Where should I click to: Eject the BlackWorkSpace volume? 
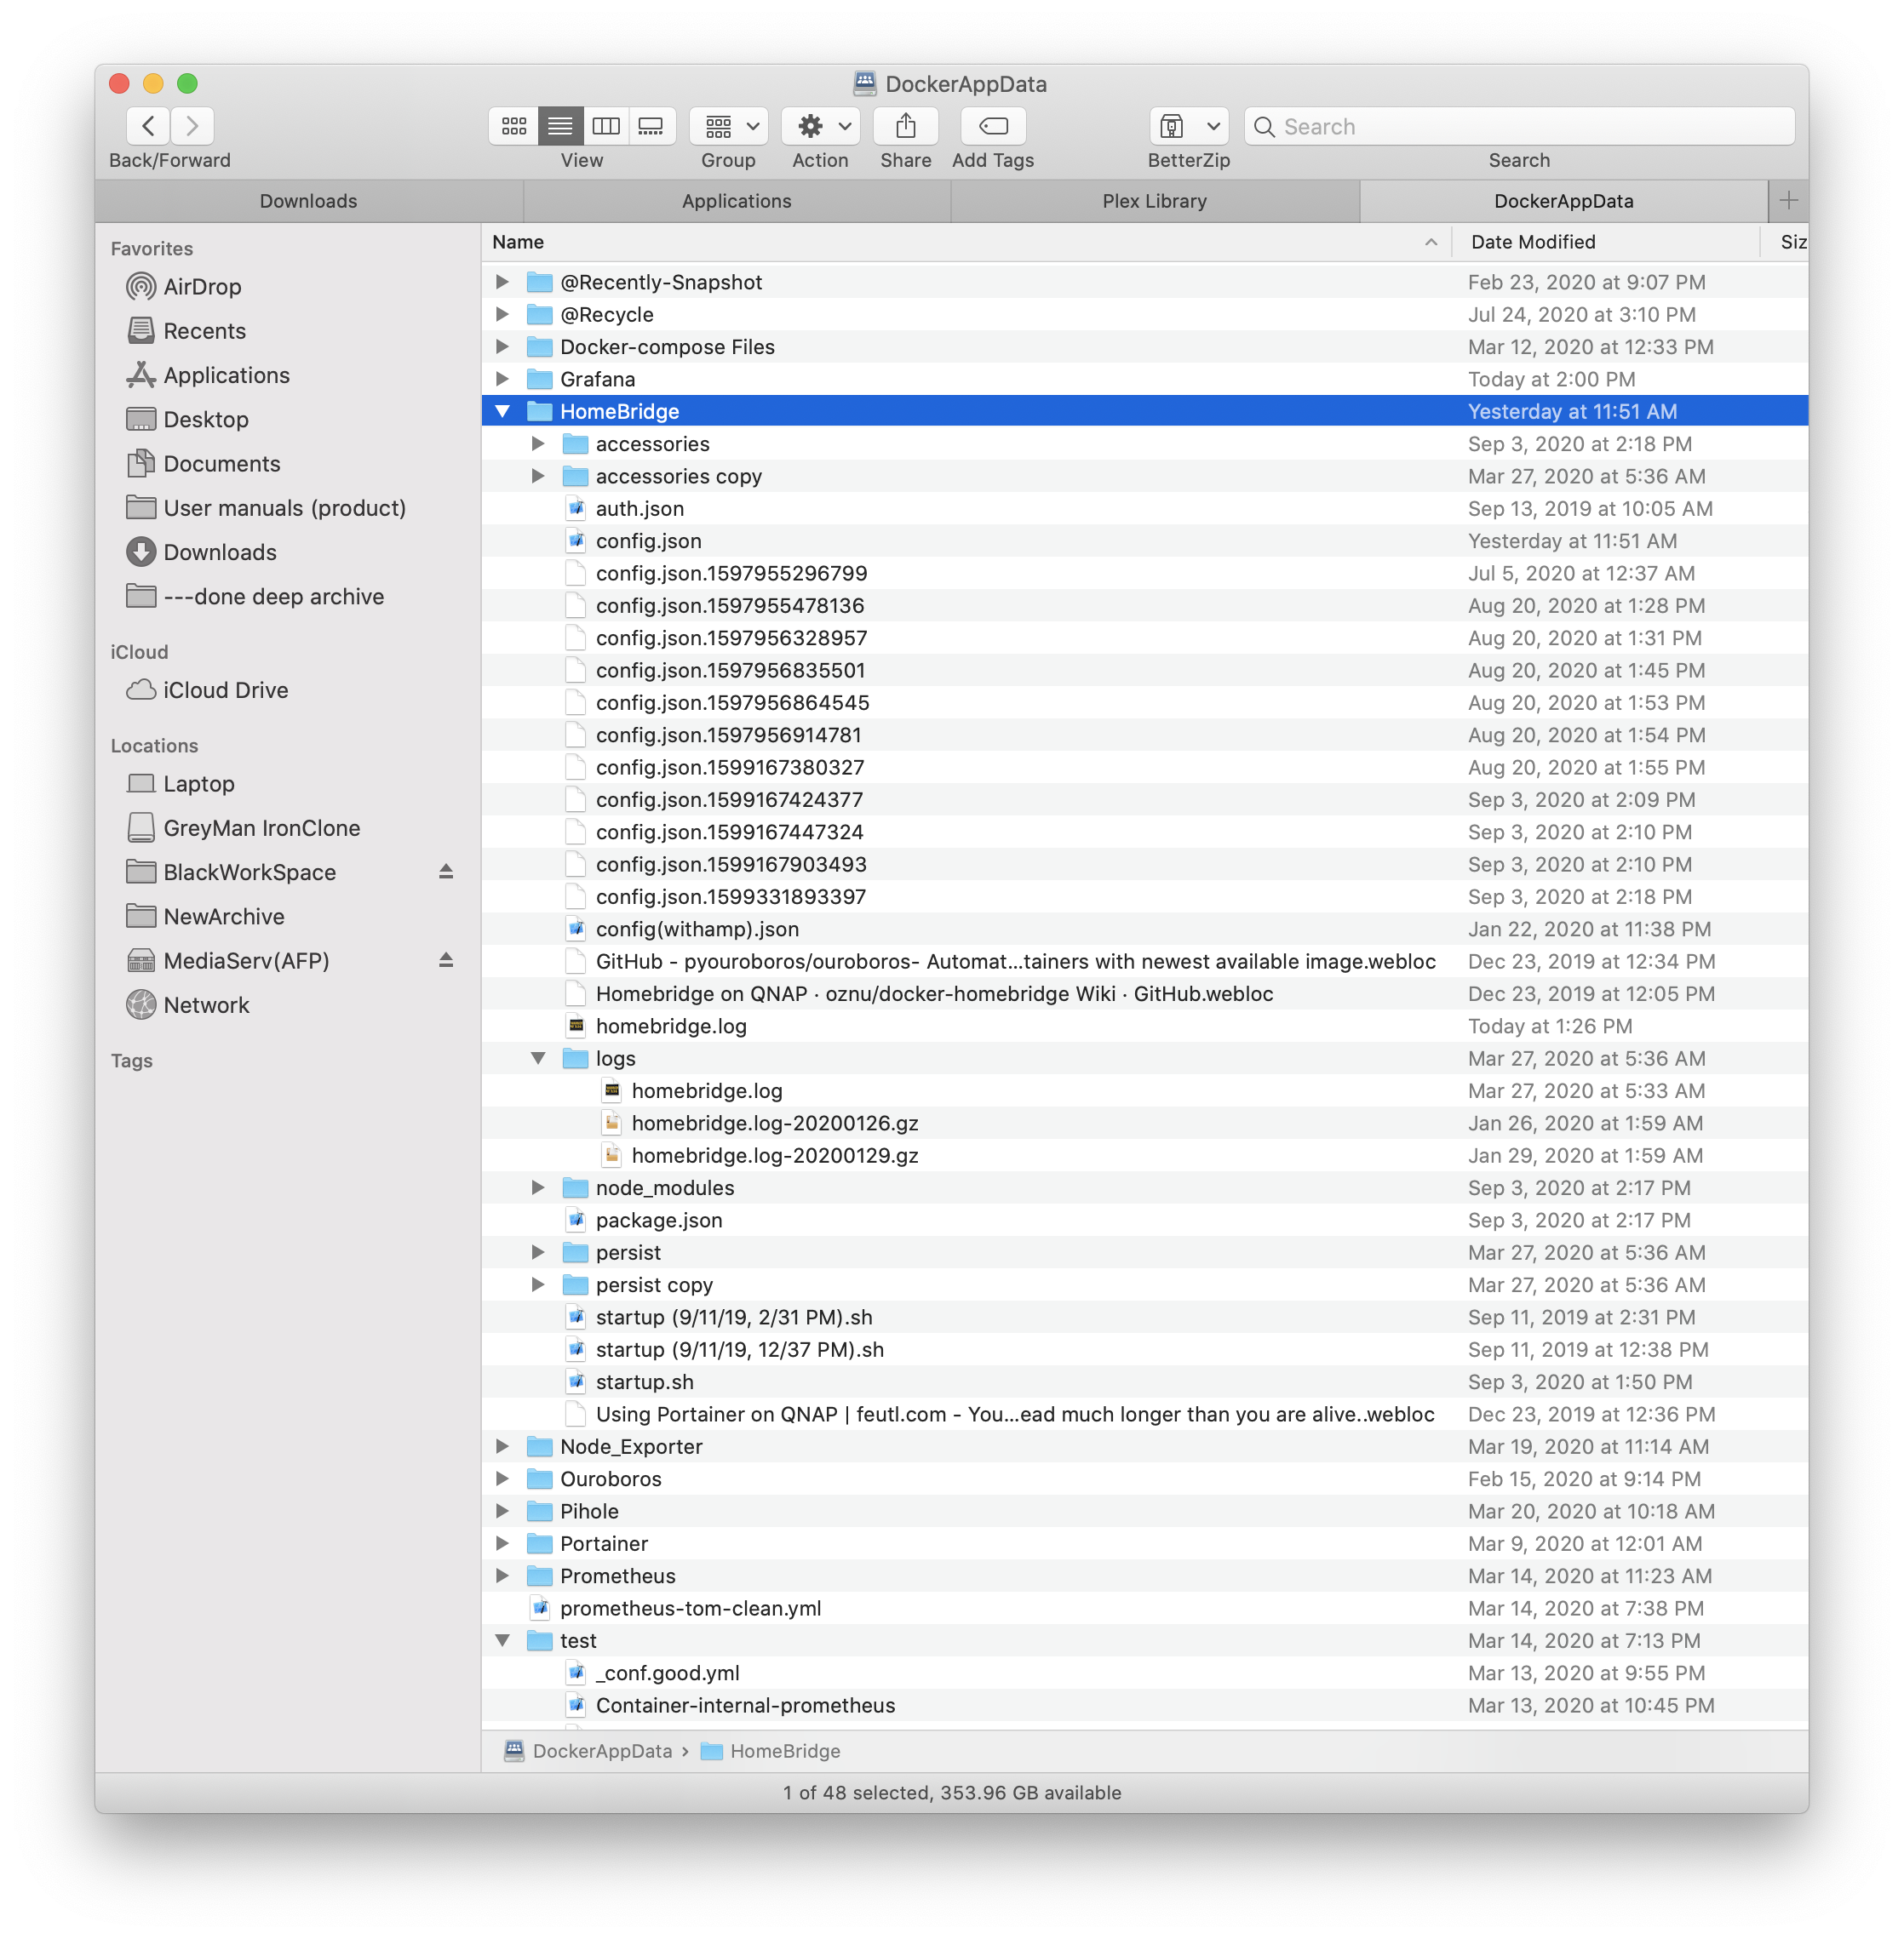[447, 872]
